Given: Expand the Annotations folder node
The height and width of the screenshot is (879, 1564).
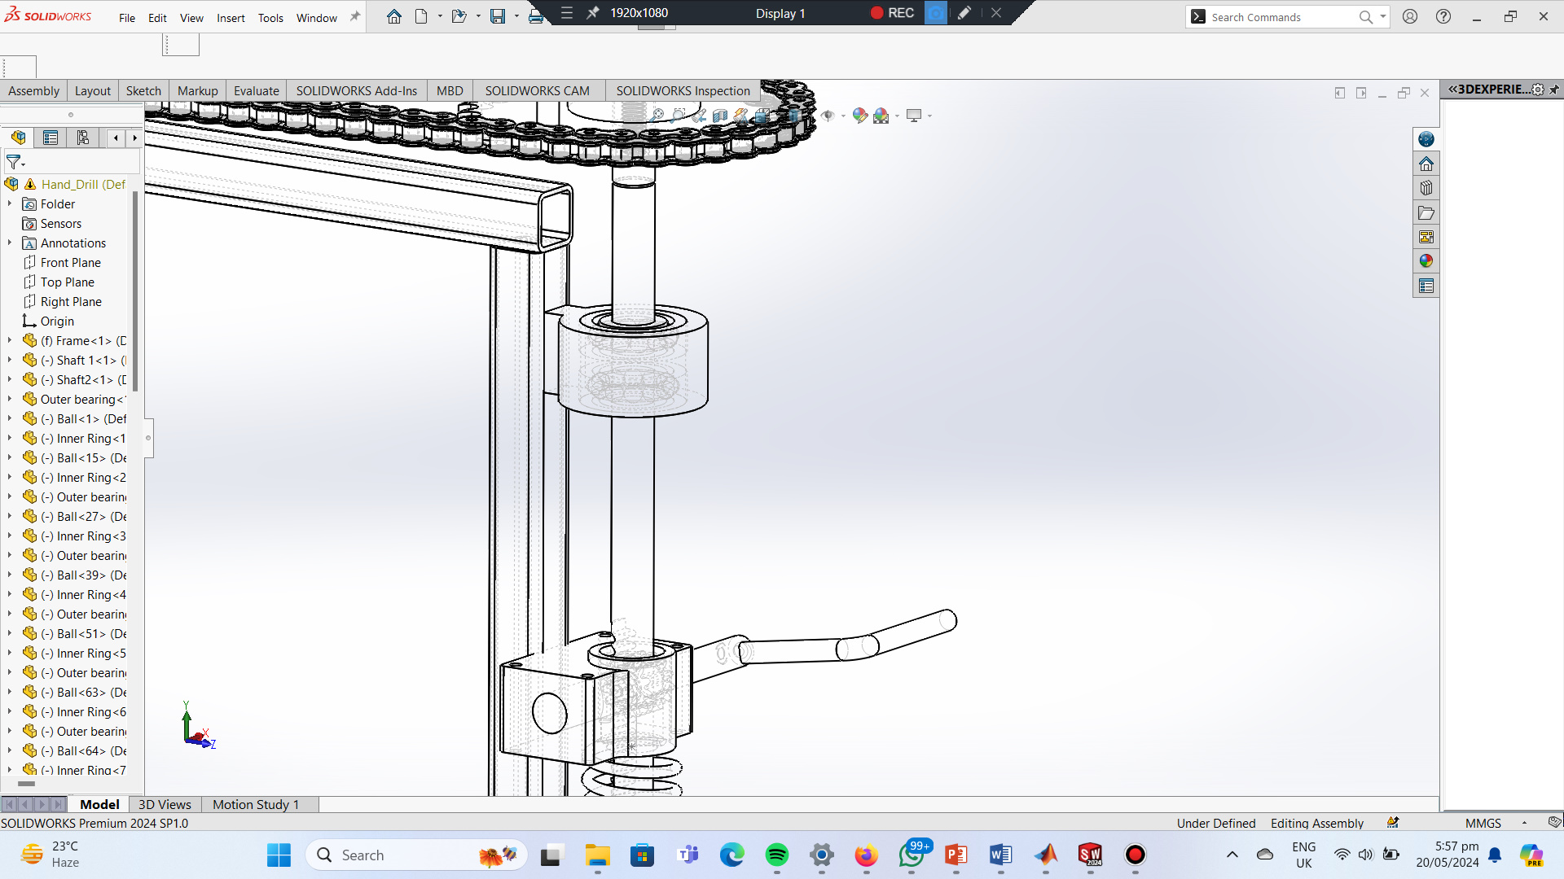Looking at the screenshot, I should [x=10, y=243].
